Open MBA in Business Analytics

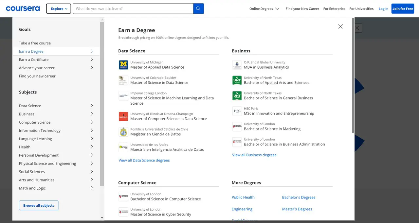266,67
